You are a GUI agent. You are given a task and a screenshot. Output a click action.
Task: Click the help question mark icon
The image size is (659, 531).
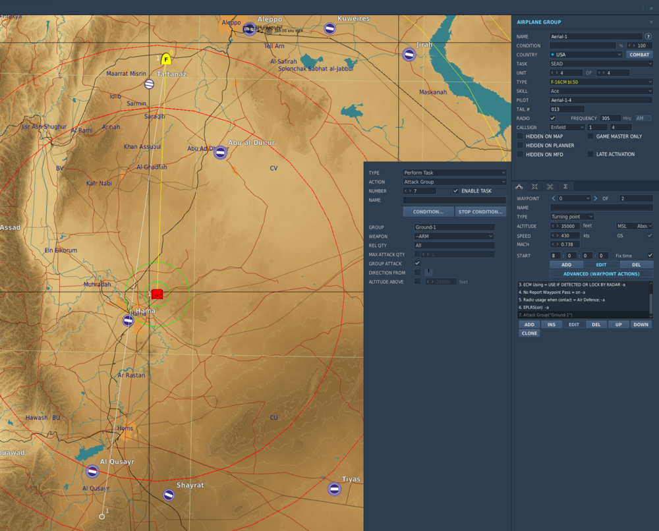(648, 37)
